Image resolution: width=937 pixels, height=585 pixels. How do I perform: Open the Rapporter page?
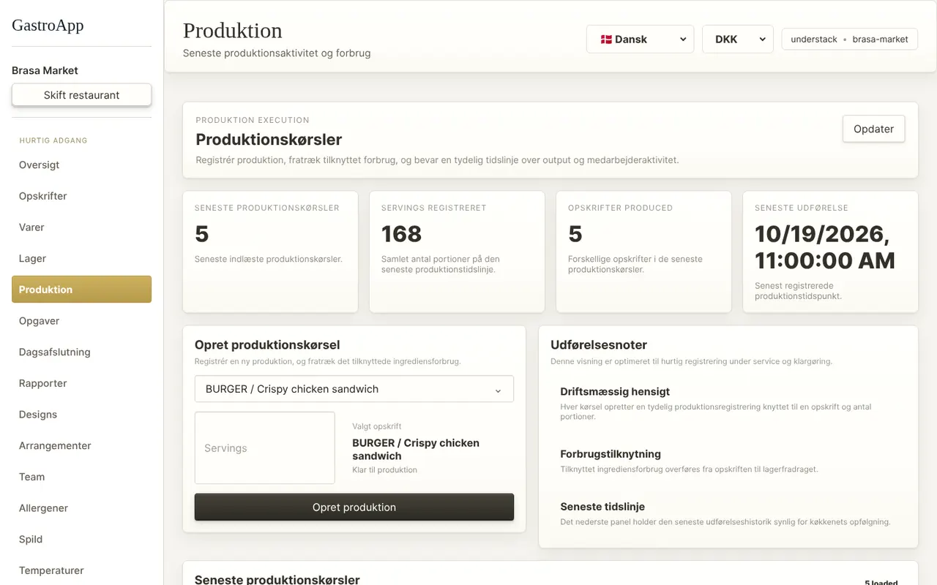[x=81, y=383]
